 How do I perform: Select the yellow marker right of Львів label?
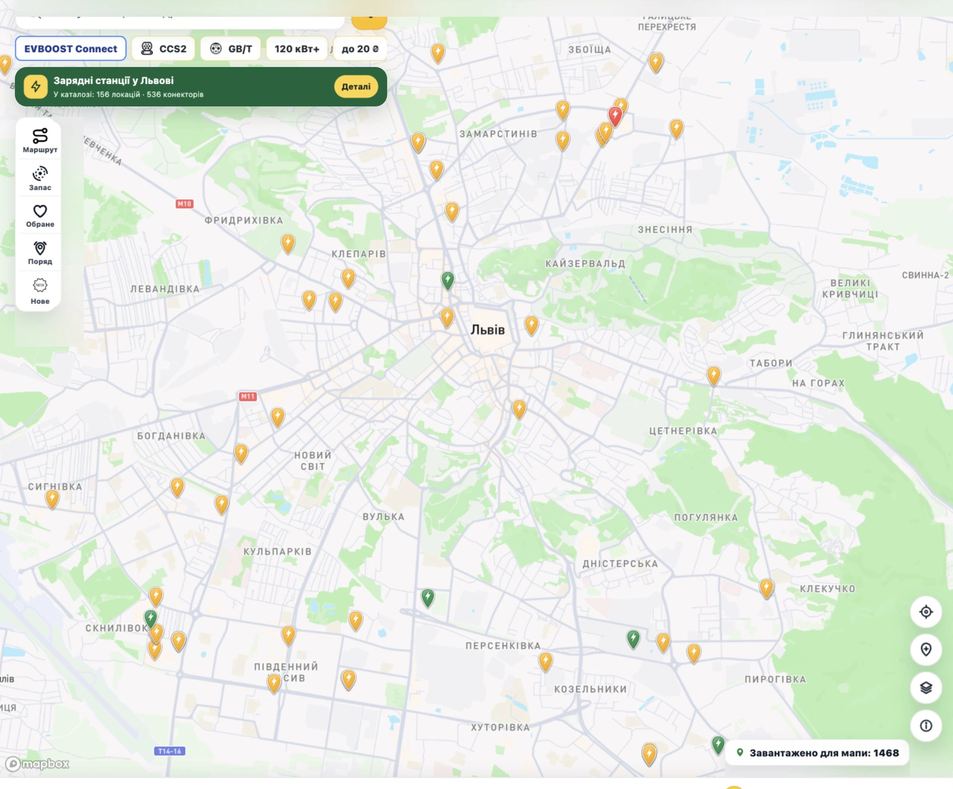532,325
